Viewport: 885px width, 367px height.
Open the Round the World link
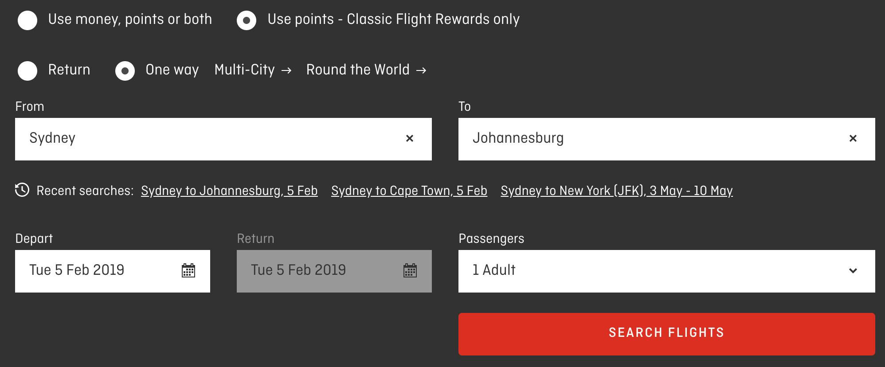pyautogui.click(x=358, y=70)
